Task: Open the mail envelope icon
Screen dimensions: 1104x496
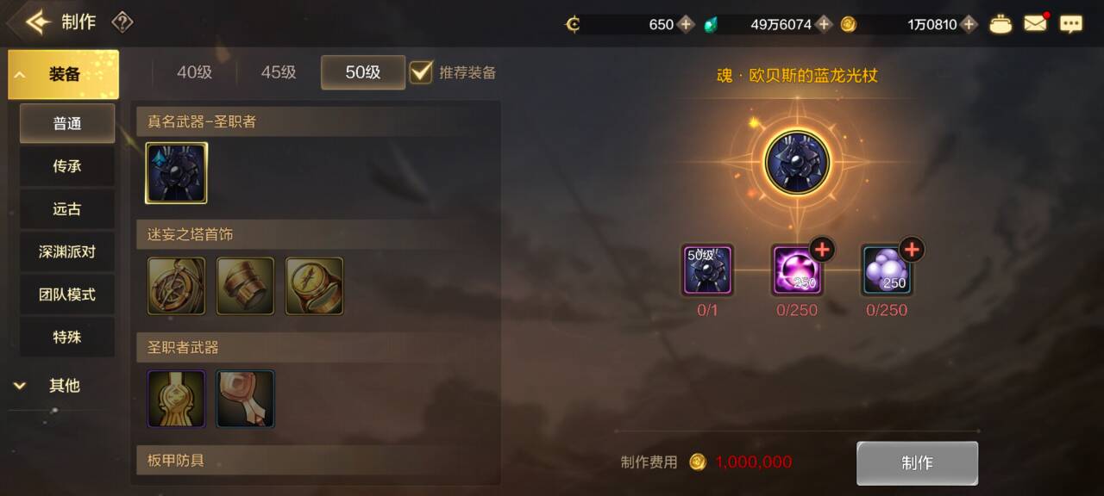Action: point(1035,24)
